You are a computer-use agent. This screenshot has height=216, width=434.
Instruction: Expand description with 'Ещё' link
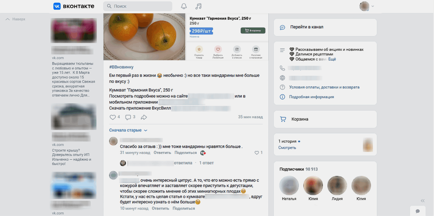(332, 59)
